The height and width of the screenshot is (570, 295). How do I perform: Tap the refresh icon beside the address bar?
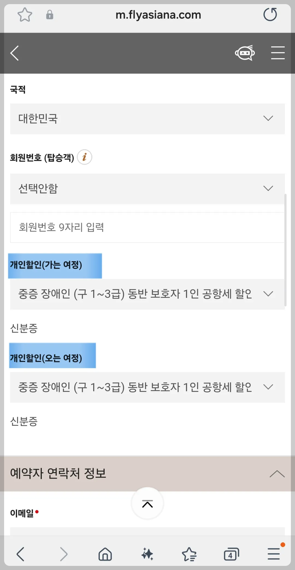pos(270,15)
